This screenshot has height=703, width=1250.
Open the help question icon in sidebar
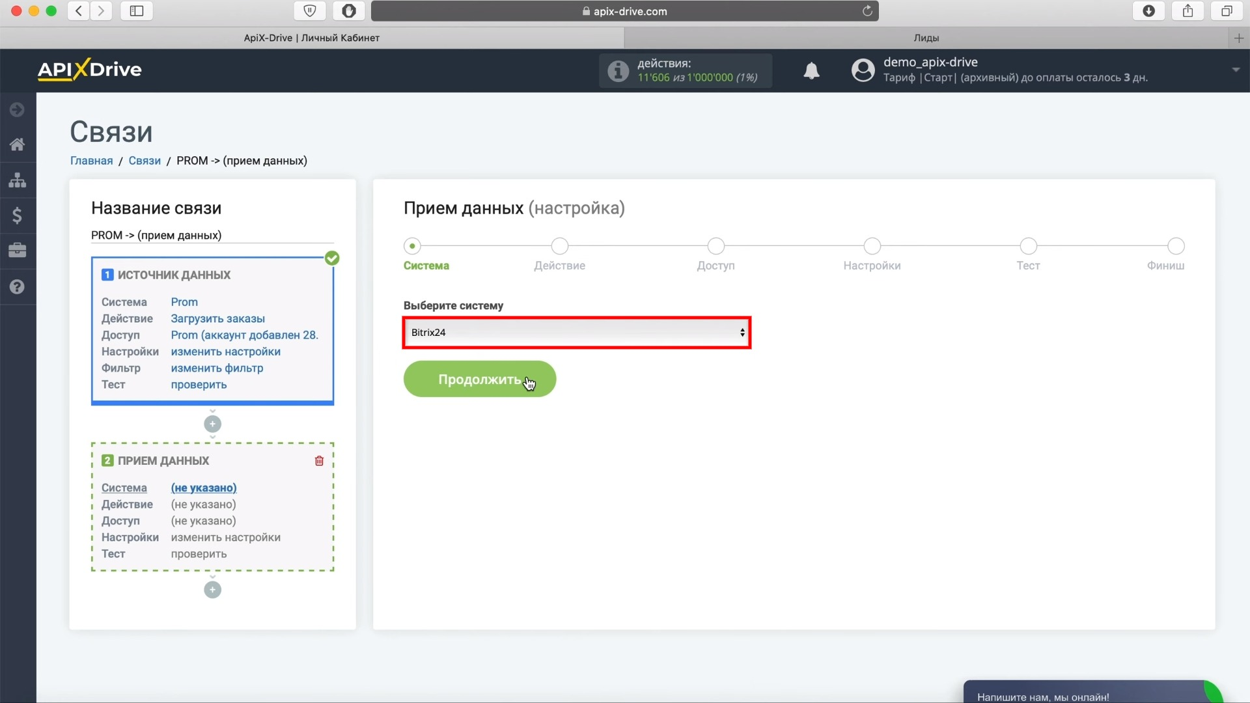18,286
